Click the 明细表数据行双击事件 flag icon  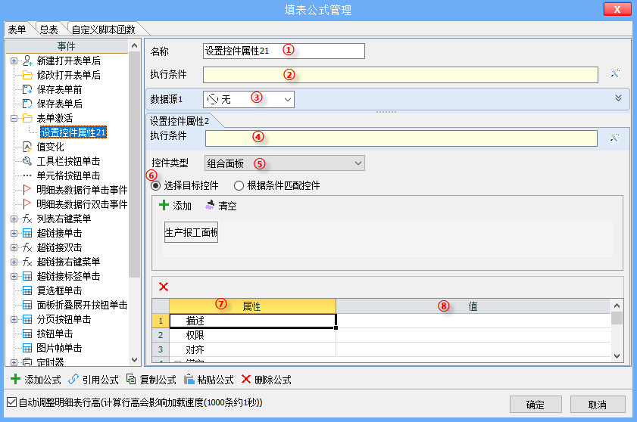coord(27,204)
